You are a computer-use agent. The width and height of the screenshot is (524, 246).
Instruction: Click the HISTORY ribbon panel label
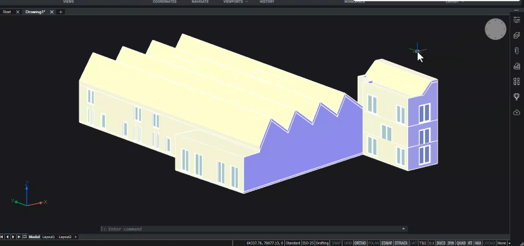[267, 2]
